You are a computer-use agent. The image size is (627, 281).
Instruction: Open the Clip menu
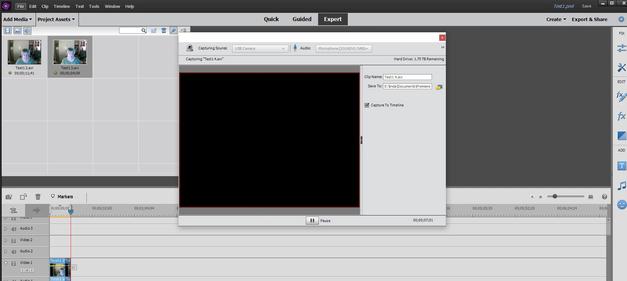tap(45, 6)
